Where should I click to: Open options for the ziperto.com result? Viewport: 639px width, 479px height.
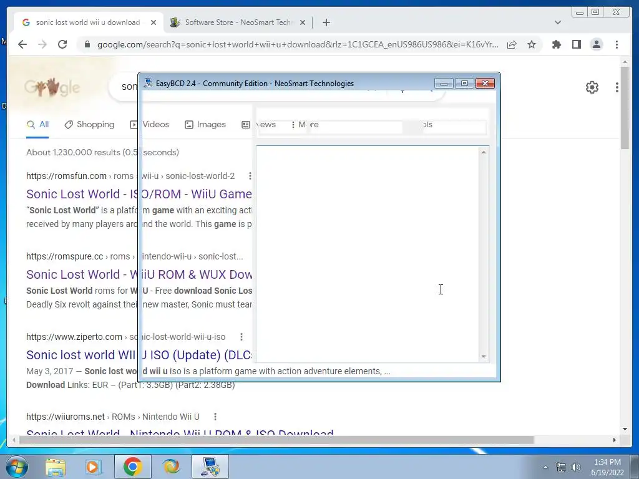pos(241,337)
